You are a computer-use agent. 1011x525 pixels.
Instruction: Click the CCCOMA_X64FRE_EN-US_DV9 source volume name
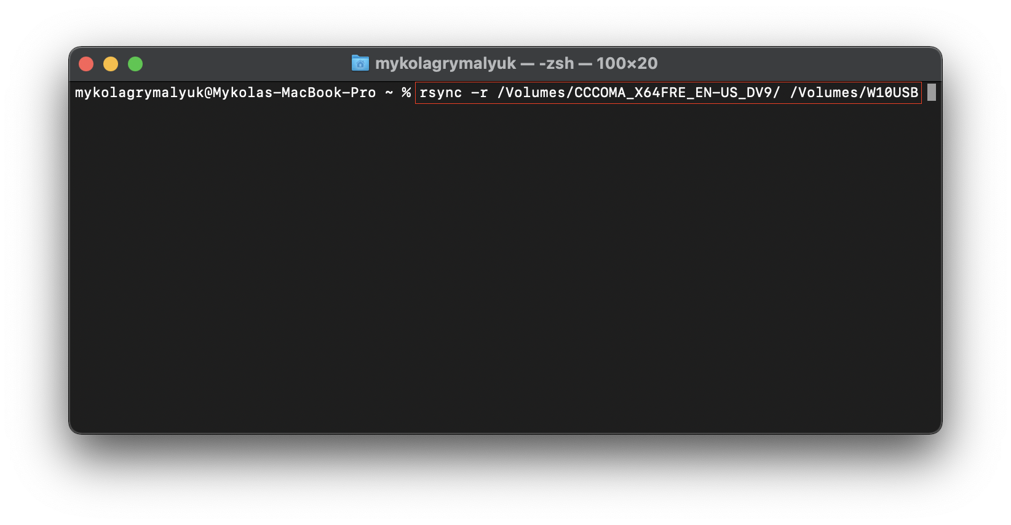click(673, 93)
